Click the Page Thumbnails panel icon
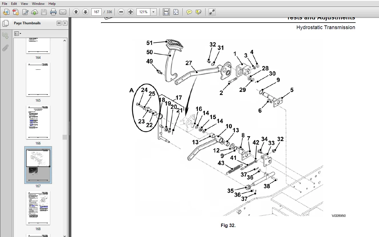 (5, 23)
